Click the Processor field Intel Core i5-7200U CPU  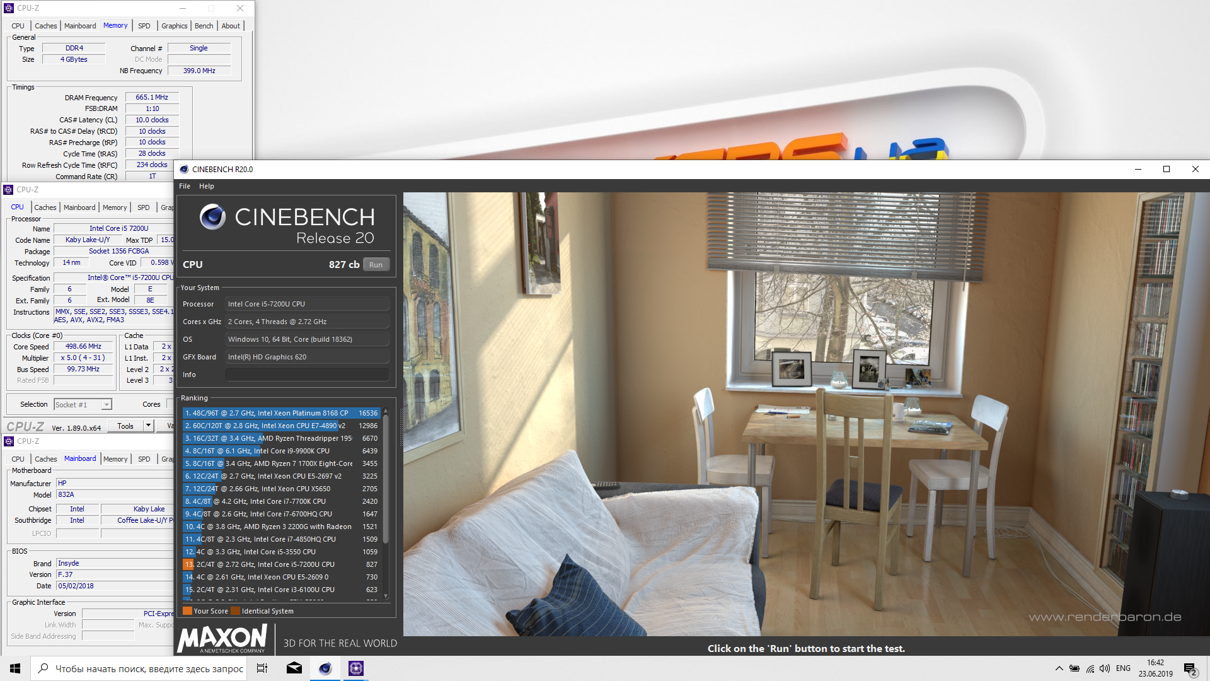pyautogui.click(x=307, y=304)
